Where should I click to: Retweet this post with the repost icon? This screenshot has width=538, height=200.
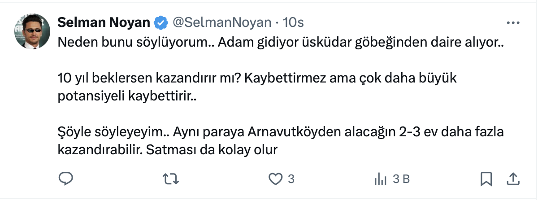pos(170,179)
